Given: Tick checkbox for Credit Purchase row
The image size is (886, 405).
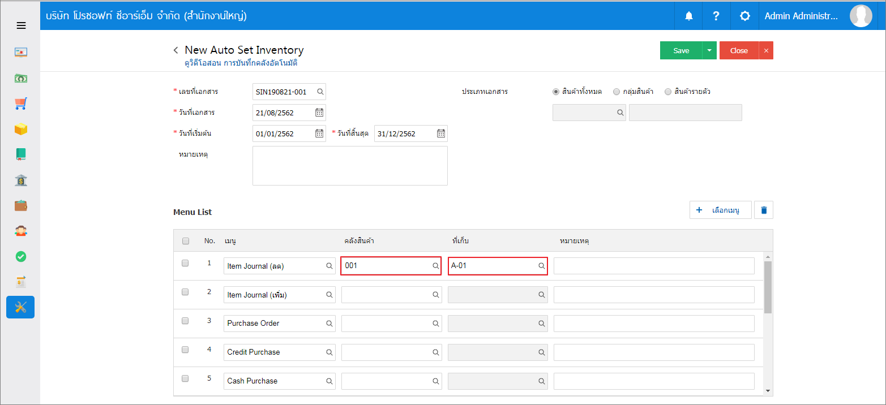Looking at the screenshot, I should coord(185,350).
